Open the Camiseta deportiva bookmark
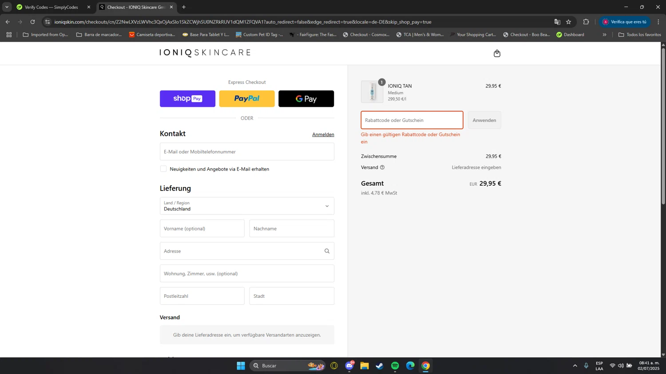The height and width of the screenshot is (374, 666). coord(152,35)
